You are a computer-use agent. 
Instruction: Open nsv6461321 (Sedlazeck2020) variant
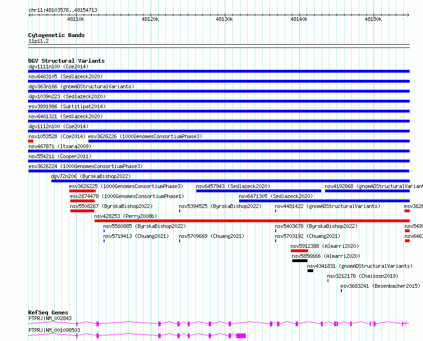coord(66,116)
